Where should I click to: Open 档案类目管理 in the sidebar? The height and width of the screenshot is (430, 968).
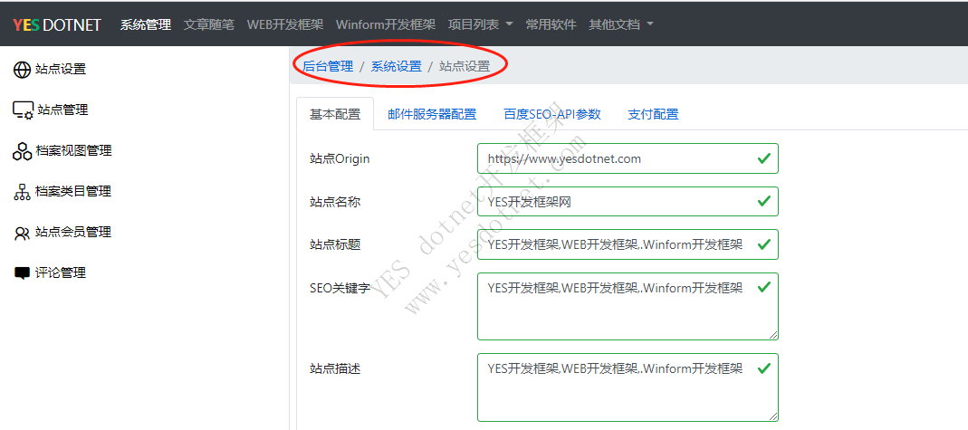pos(73,191)
